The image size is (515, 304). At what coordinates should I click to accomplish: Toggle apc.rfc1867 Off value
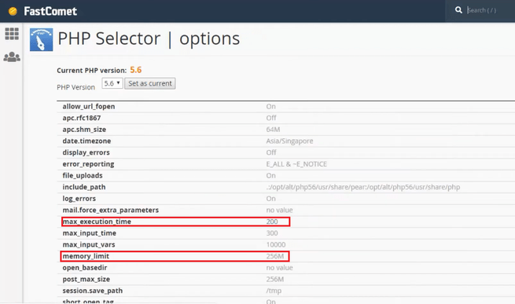pos(271,118)
